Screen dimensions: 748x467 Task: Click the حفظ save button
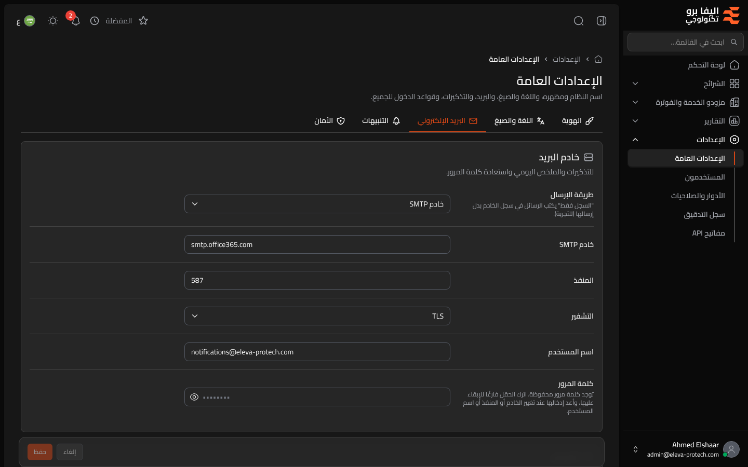[x=40, y=452]
